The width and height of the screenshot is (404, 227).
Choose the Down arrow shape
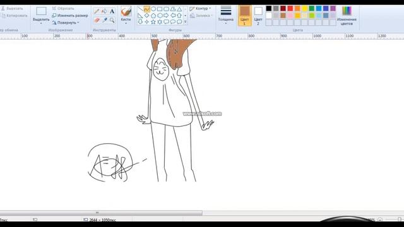140,22
